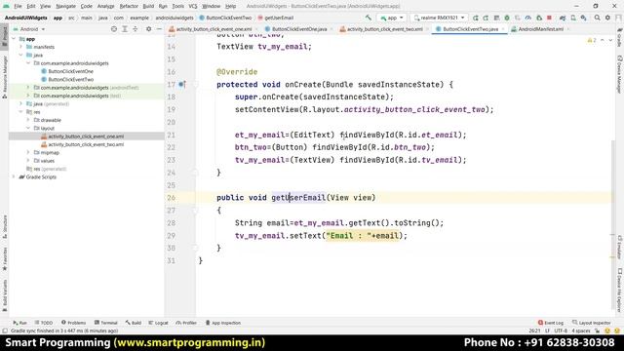Open the Profiler tool window
Screen dimensions: 624x351
point(186,323)
